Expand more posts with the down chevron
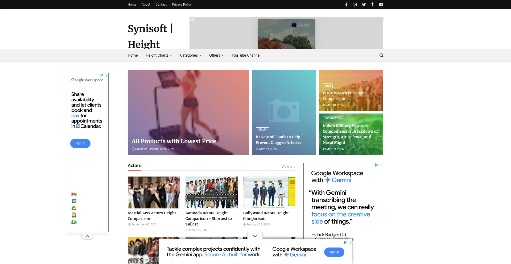This screenshot has width=511, height=264. (255, 236)
